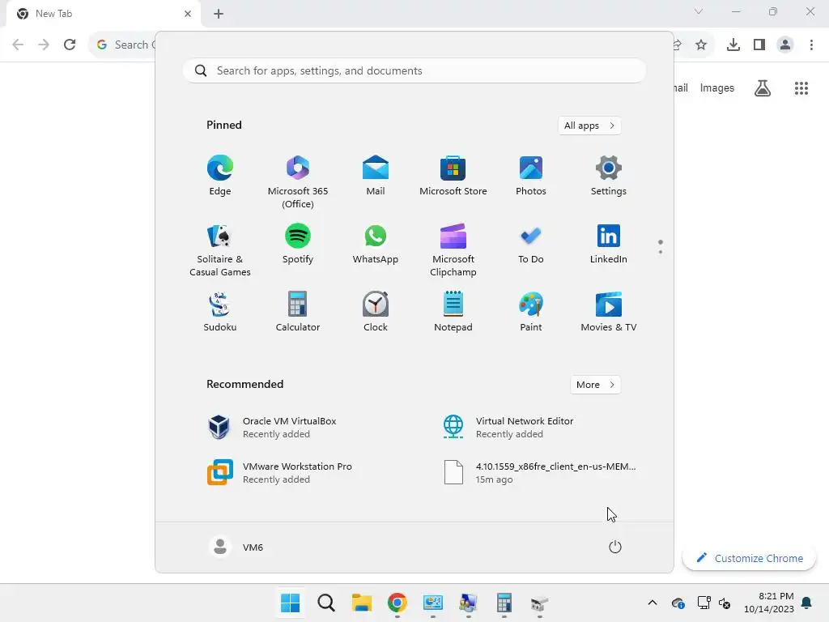Bookmark this tab with the star

(701, 45)
